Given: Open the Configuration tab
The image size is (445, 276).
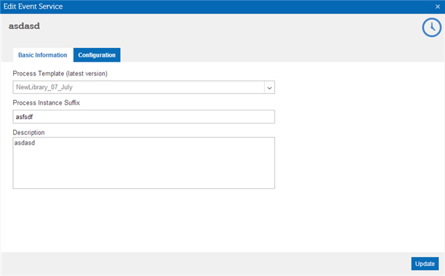Looking at the screenshot, I should point(97,55).
